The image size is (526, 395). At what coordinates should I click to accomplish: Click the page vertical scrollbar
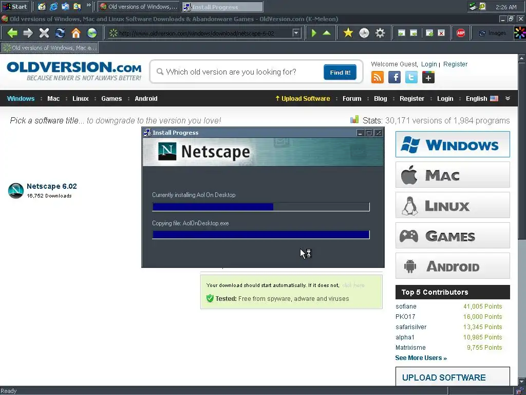click(522, 220)
